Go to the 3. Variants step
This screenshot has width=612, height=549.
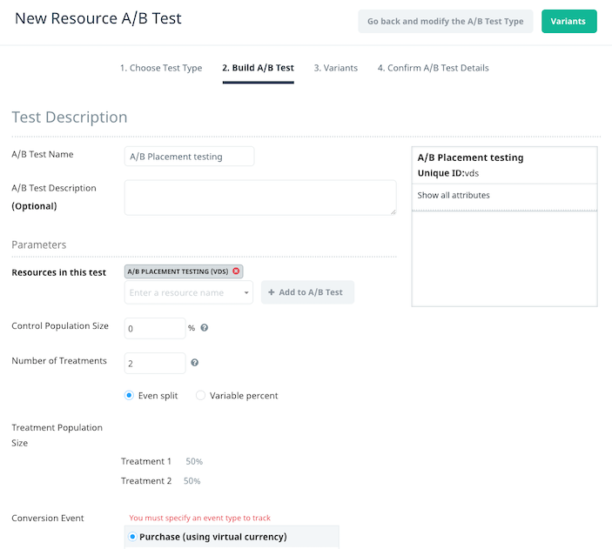tap(336, 68)
